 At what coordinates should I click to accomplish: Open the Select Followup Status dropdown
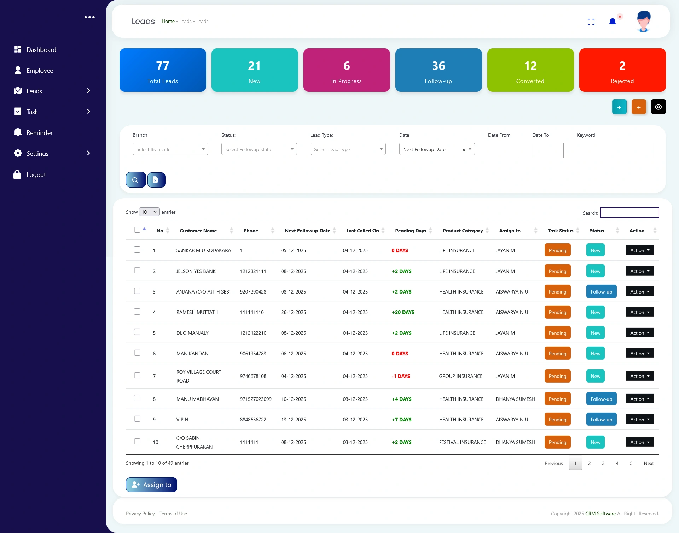(x=259, y=149)
